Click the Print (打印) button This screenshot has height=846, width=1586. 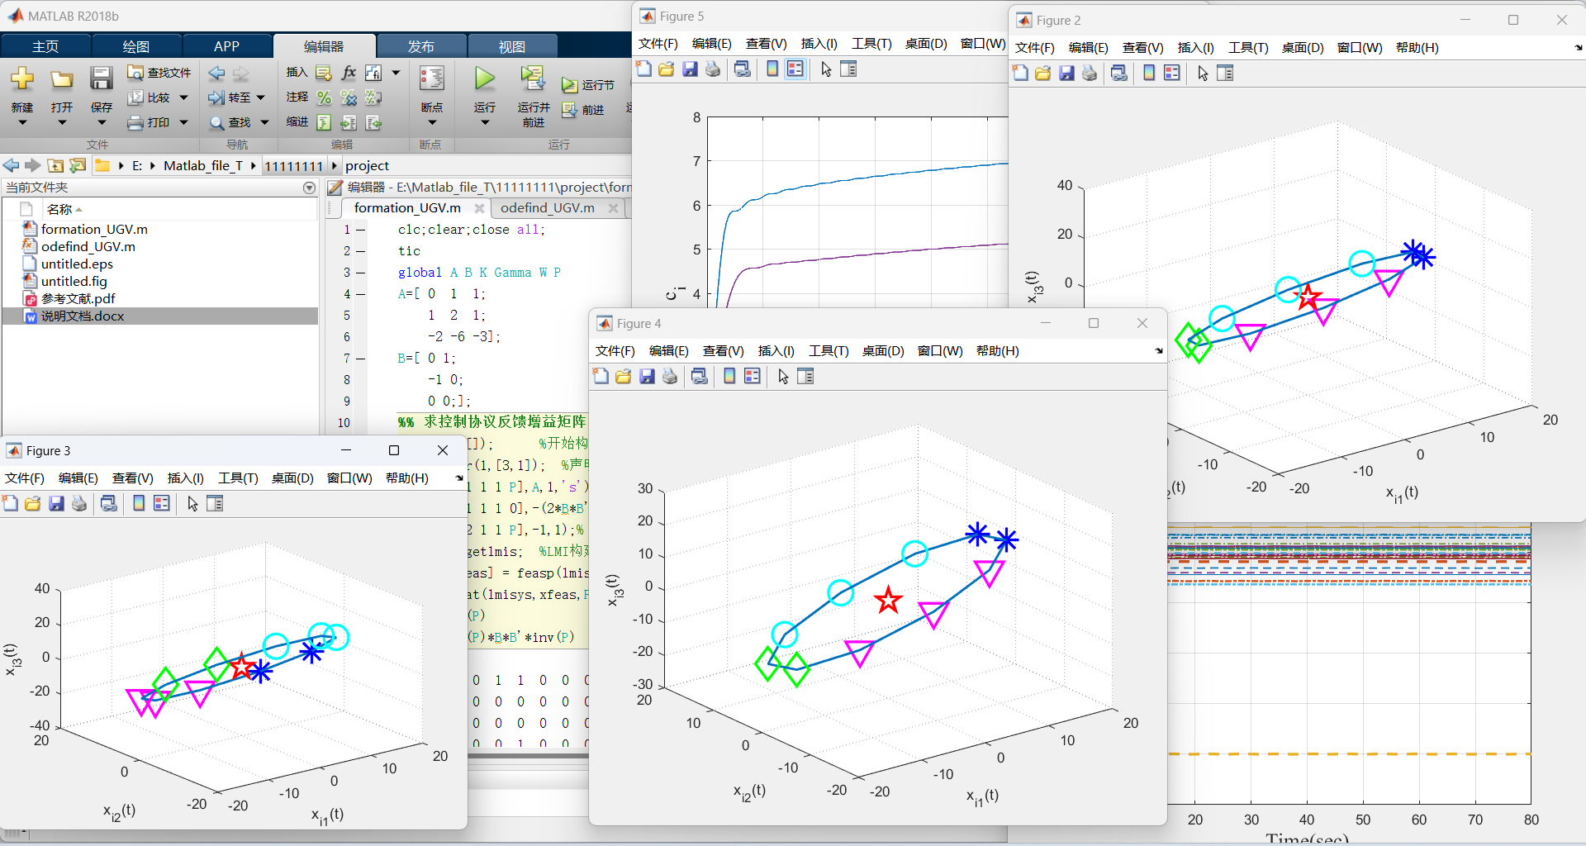[149, 122]
